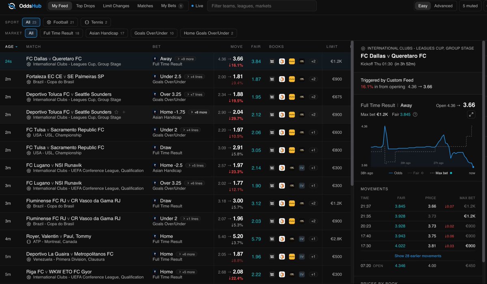Click BV bookmaker icon in Royer v Paul row

(302, 239)
